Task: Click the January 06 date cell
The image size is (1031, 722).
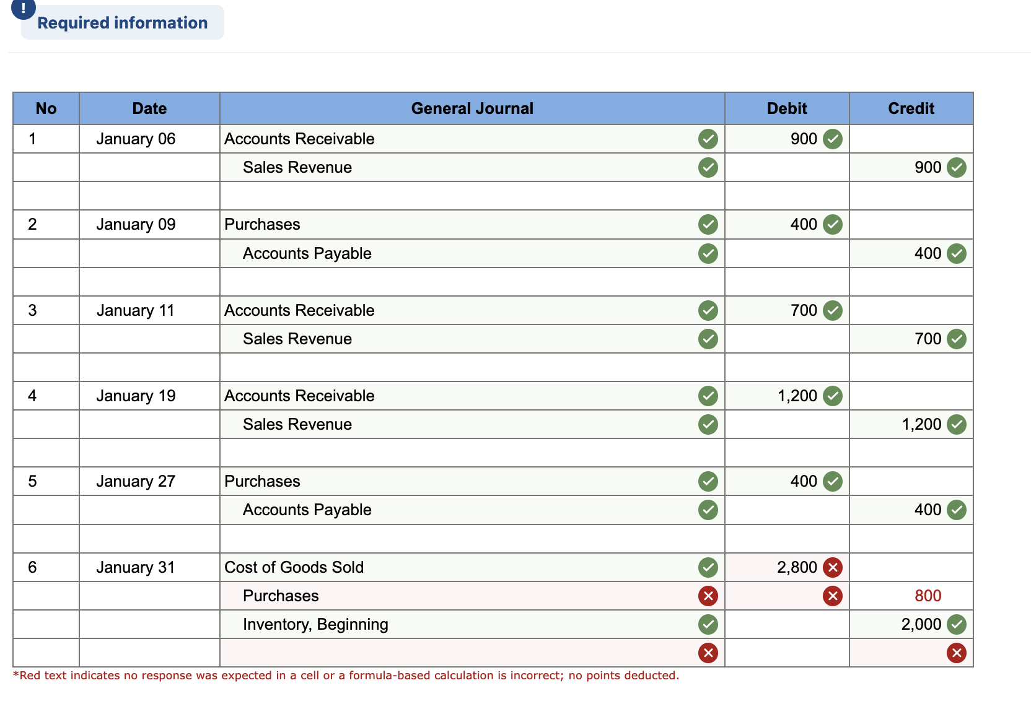Action: point(149,139)
